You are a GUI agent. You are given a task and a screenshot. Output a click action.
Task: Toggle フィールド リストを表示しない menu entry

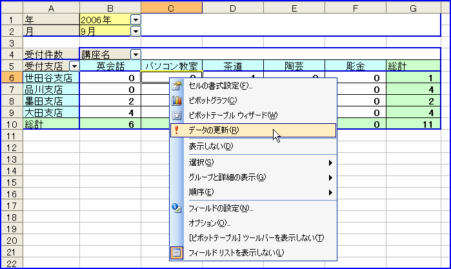tap(236, 252)
